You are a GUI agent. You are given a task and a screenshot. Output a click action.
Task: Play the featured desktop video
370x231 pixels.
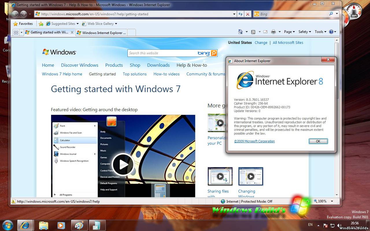click(123, 164)
